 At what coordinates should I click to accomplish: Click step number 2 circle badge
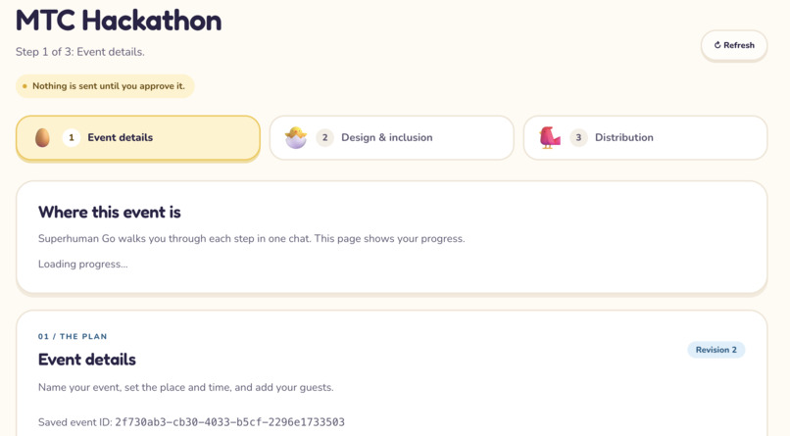(x=325, y=137)
